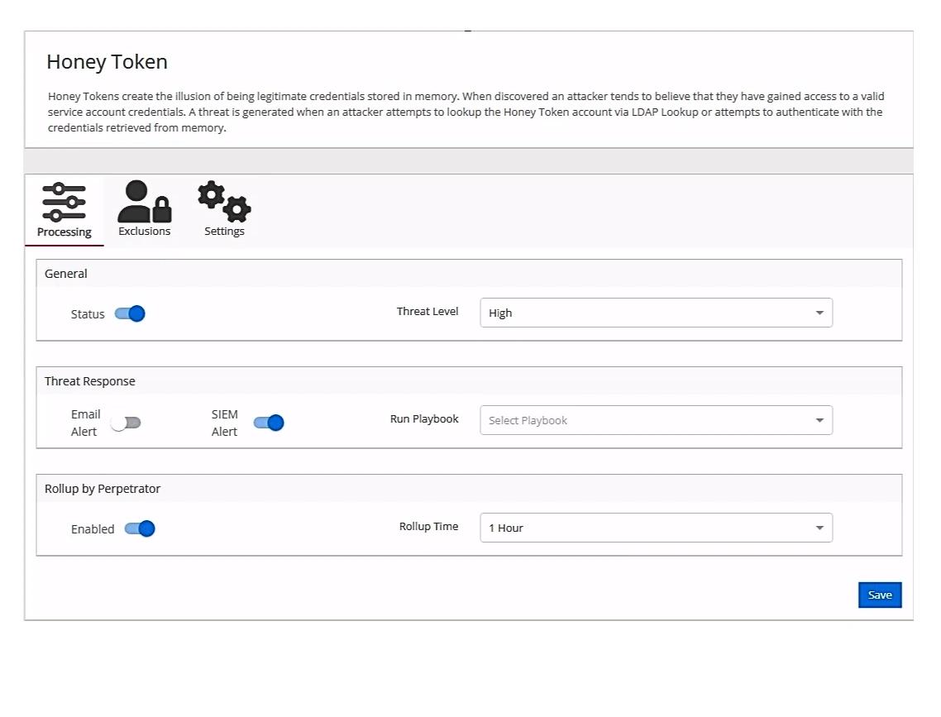Screen dimensions: 941x717
Task: Expand the Select Playbook dropdown
Action: [x=656, y=420]
